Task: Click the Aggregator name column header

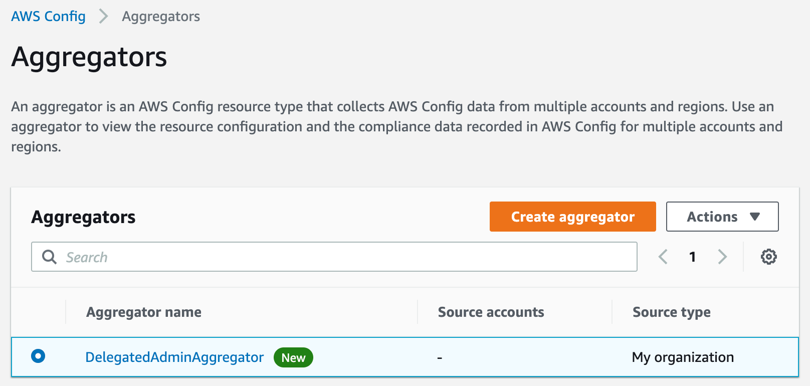Action: 144,312
